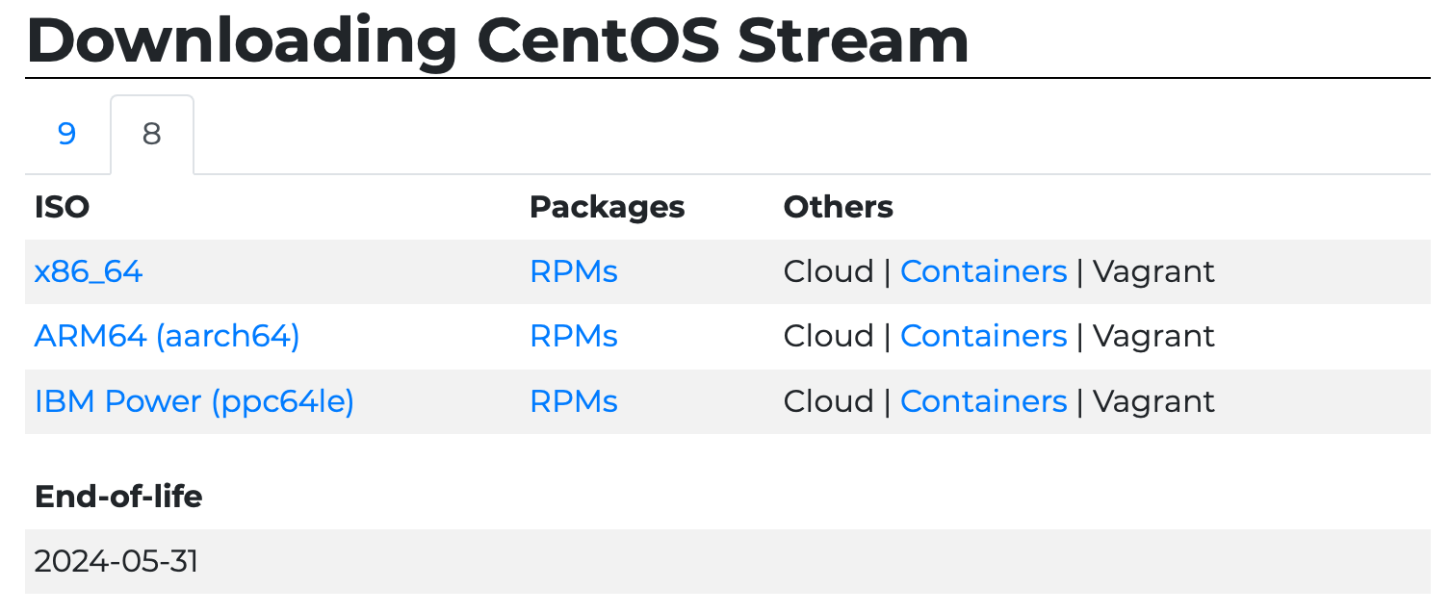Open the ARM64 (aarch64) ISO link

(x=167, y=337)
